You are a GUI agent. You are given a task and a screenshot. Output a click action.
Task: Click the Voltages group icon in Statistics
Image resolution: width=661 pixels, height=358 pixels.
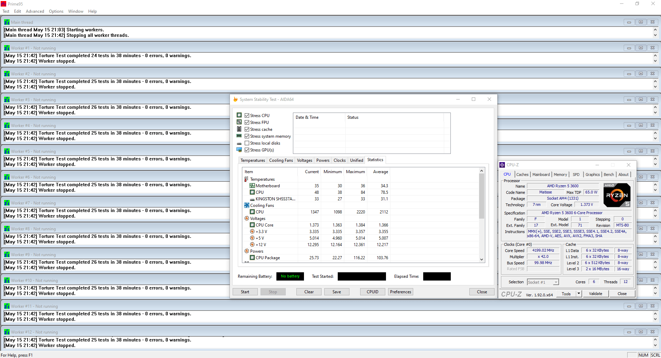[247, 218]
